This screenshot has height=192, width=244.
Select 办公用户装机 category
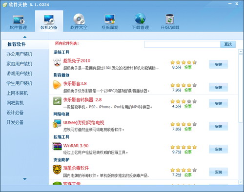(20, 54)
